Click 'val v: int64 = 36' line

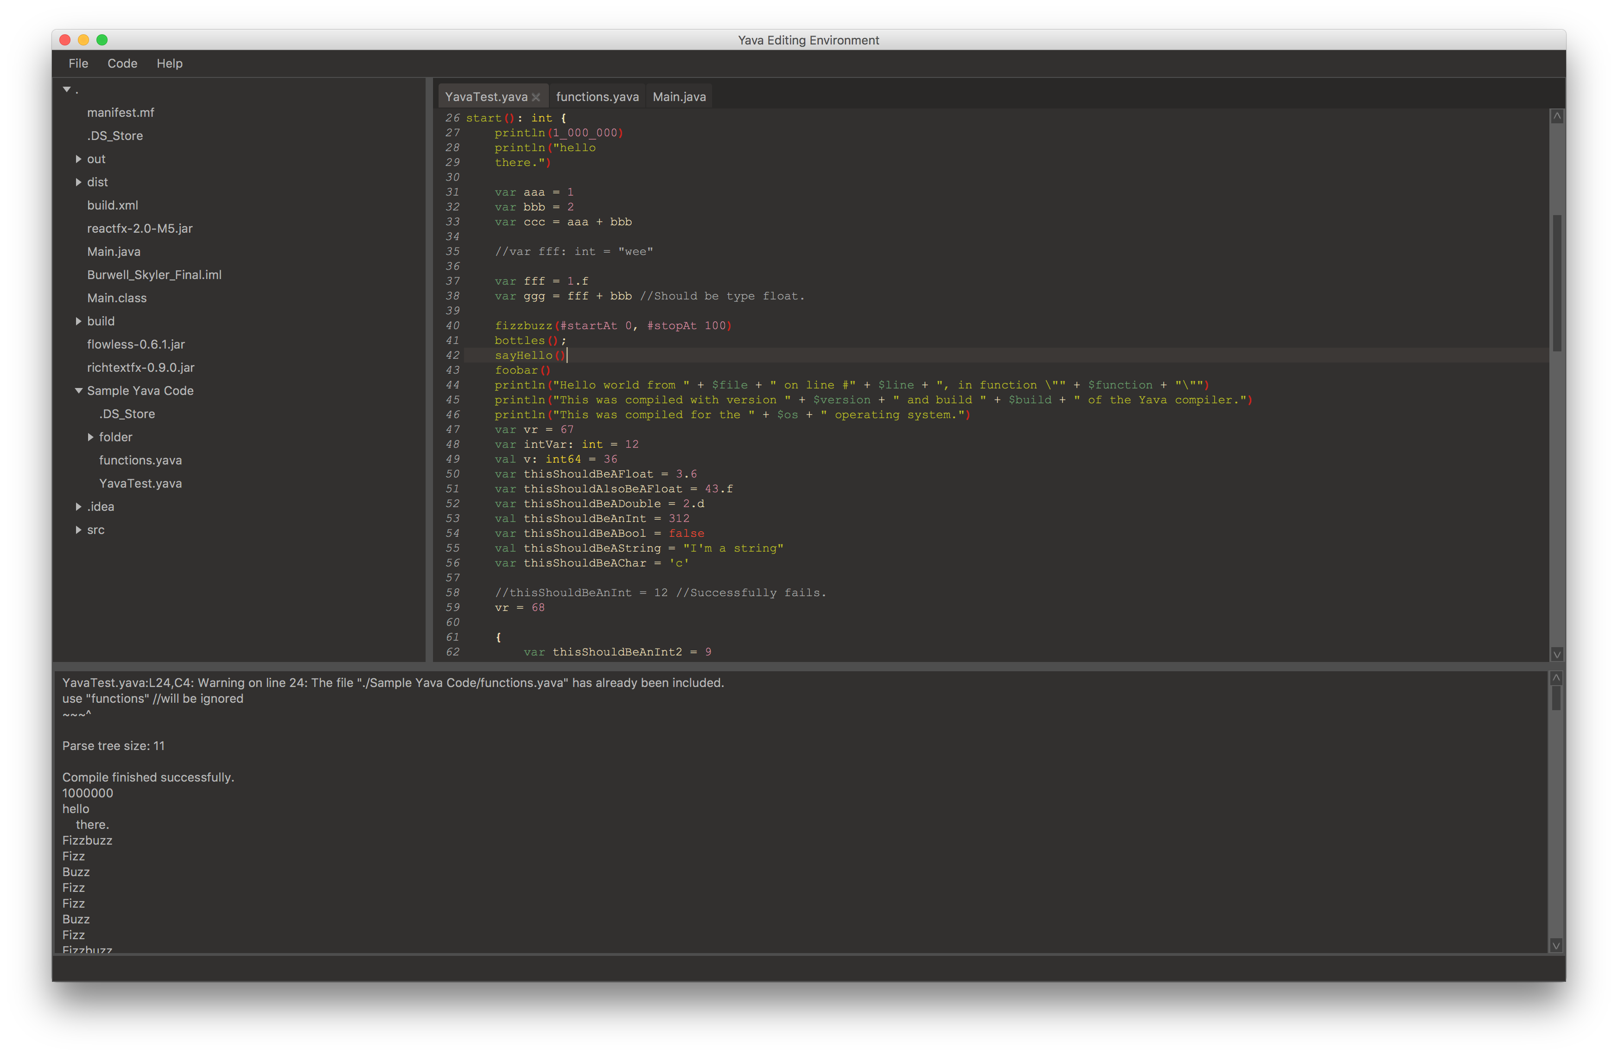(x=555, y=459)
